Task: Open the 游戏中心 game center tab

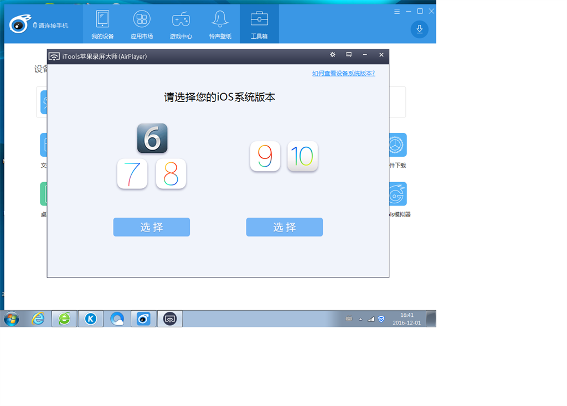Action: point(181,25)
